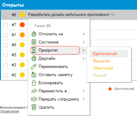Viewport: 137px width, 119px height.
Task: Tick the checkbox for ticket #7
Action: coord(6,25)
